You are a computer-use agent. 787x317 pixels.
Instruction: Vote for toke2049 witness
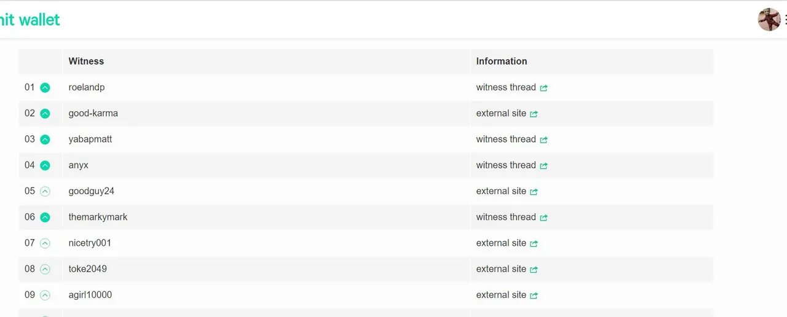click(x=45, y=269)
